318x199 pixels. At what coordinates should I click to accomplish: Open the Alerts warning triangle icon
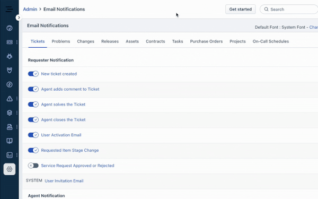tap(10, 99)
